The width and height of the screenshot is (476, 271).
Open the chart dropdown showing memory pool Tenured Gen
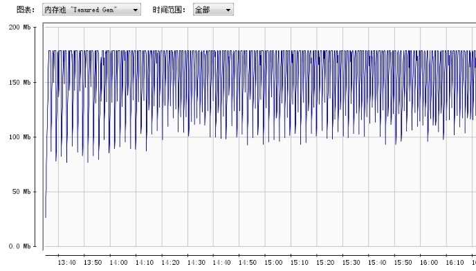pyautogui.click(x=91, y=10)
